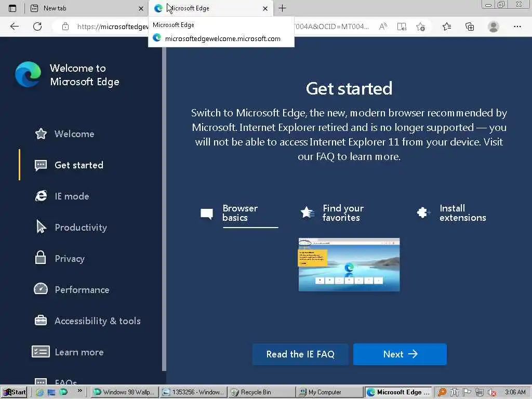The width and height of the screenshot is (532, 399).
Task: Select the Microsoft Edge browser tab
Action: point(210,8)
